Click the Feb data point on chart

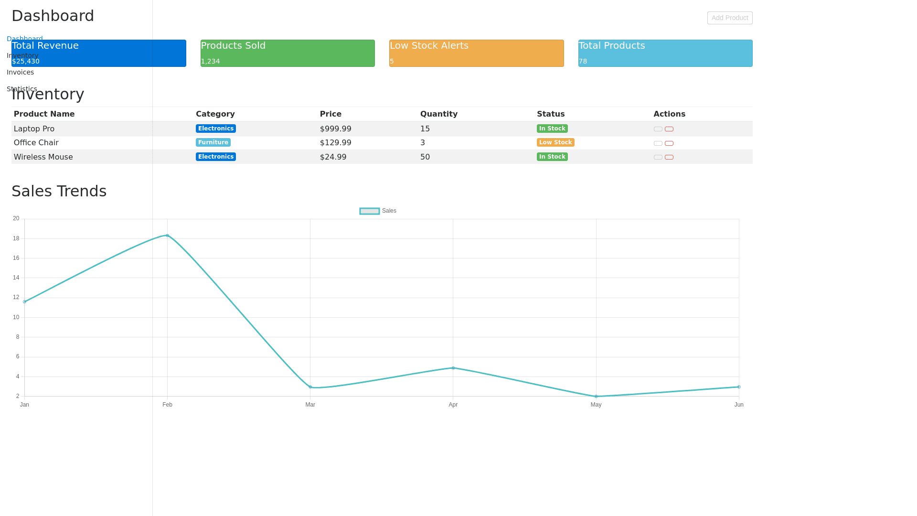point(167,236)
